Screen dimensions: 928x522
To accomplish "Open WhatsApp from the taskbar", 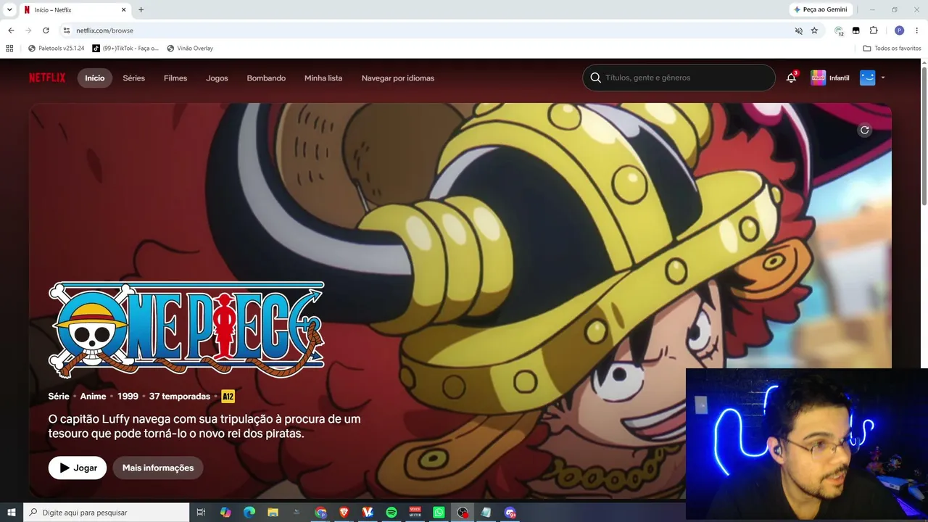I will click(439, 513).
